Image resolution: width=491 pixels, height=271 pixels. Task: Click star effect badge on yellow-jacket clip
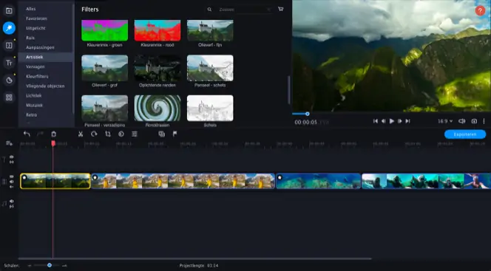pos(95,177)
